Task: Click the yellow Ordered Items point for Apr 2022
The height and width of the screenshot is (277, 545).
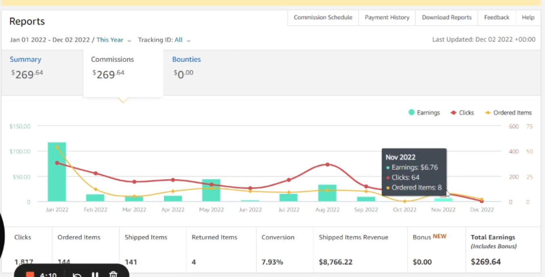Action: 173,191
